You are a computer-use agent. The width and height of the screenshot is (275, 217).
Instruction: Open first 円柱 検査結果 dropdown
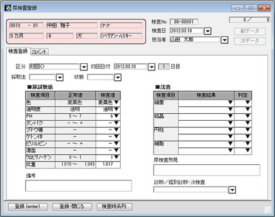(x=230, y=130)
